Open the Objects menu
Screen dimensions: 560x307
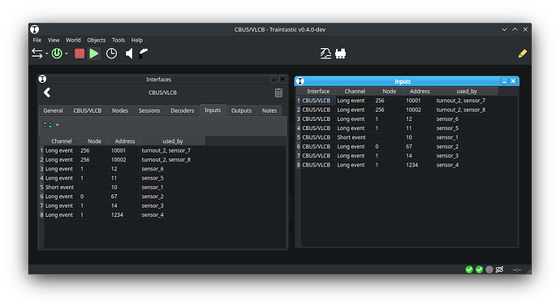pyautogui.click(x=97, y=40)
